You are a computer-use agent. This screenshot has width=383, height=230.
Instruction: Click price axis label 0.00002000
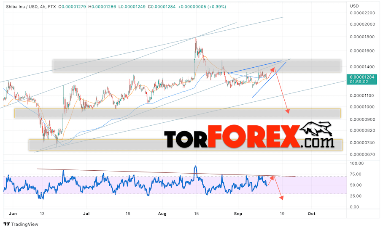[x=362, y=24]
